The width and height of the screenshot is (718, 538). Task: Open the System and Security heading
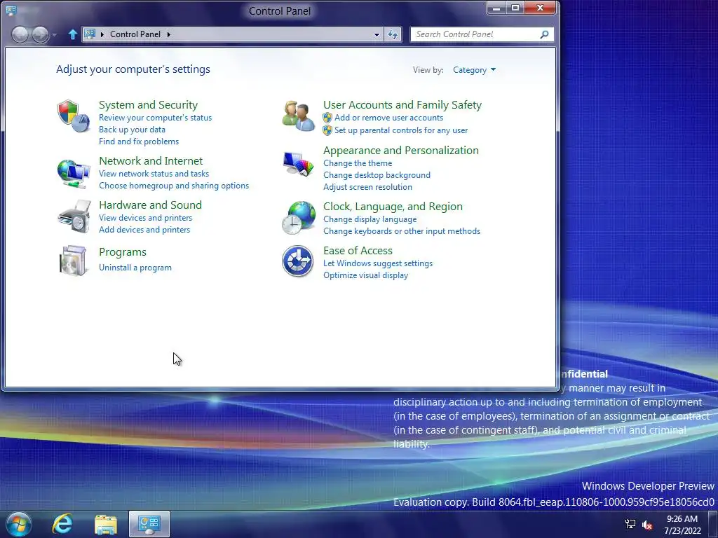tap(149, 105)
